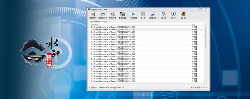Select the SSL17166.JPG file row
This screenshot has width=250, height=99.
click(x=147, y=61)
